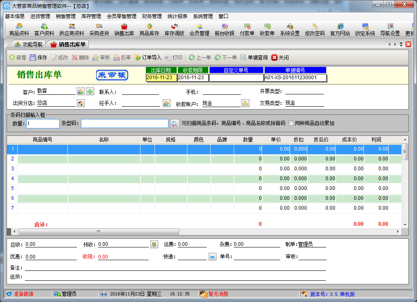Open the 统计报表 menu
Viewport: 417px width, 302px height.
pos(177,16)
